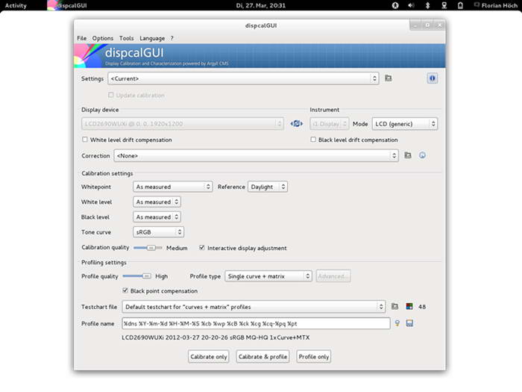Screen dimensions: 522x392
Task: Open the White level dropdown
Action: pos(157,202)
